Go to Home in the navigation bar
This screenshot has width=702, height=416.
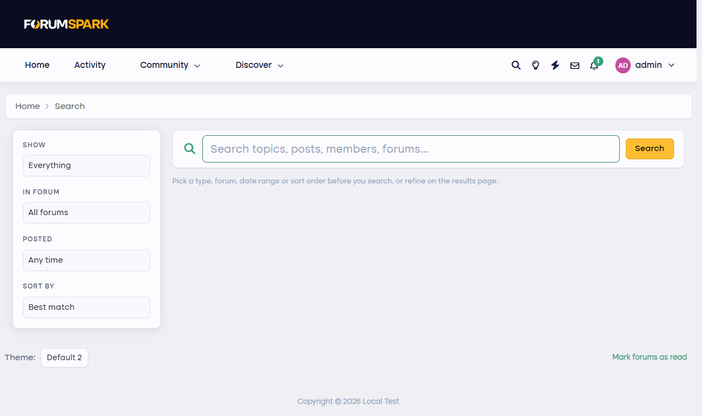[37, 65]
